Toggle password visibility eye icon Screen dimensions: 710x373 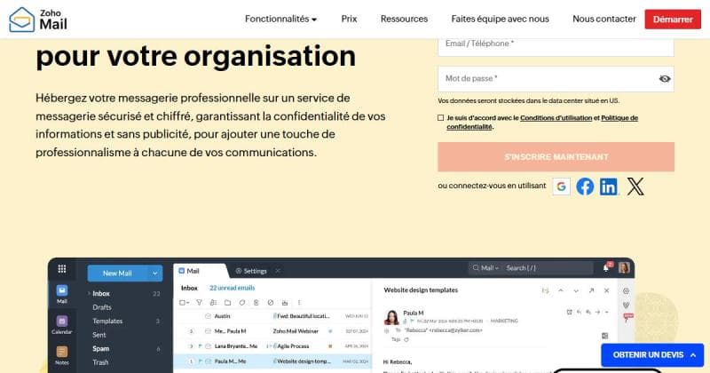(664, 79)
